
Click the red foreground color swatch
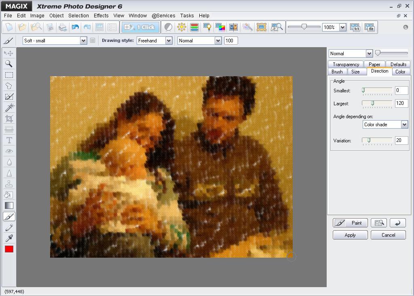click(9, 249)
